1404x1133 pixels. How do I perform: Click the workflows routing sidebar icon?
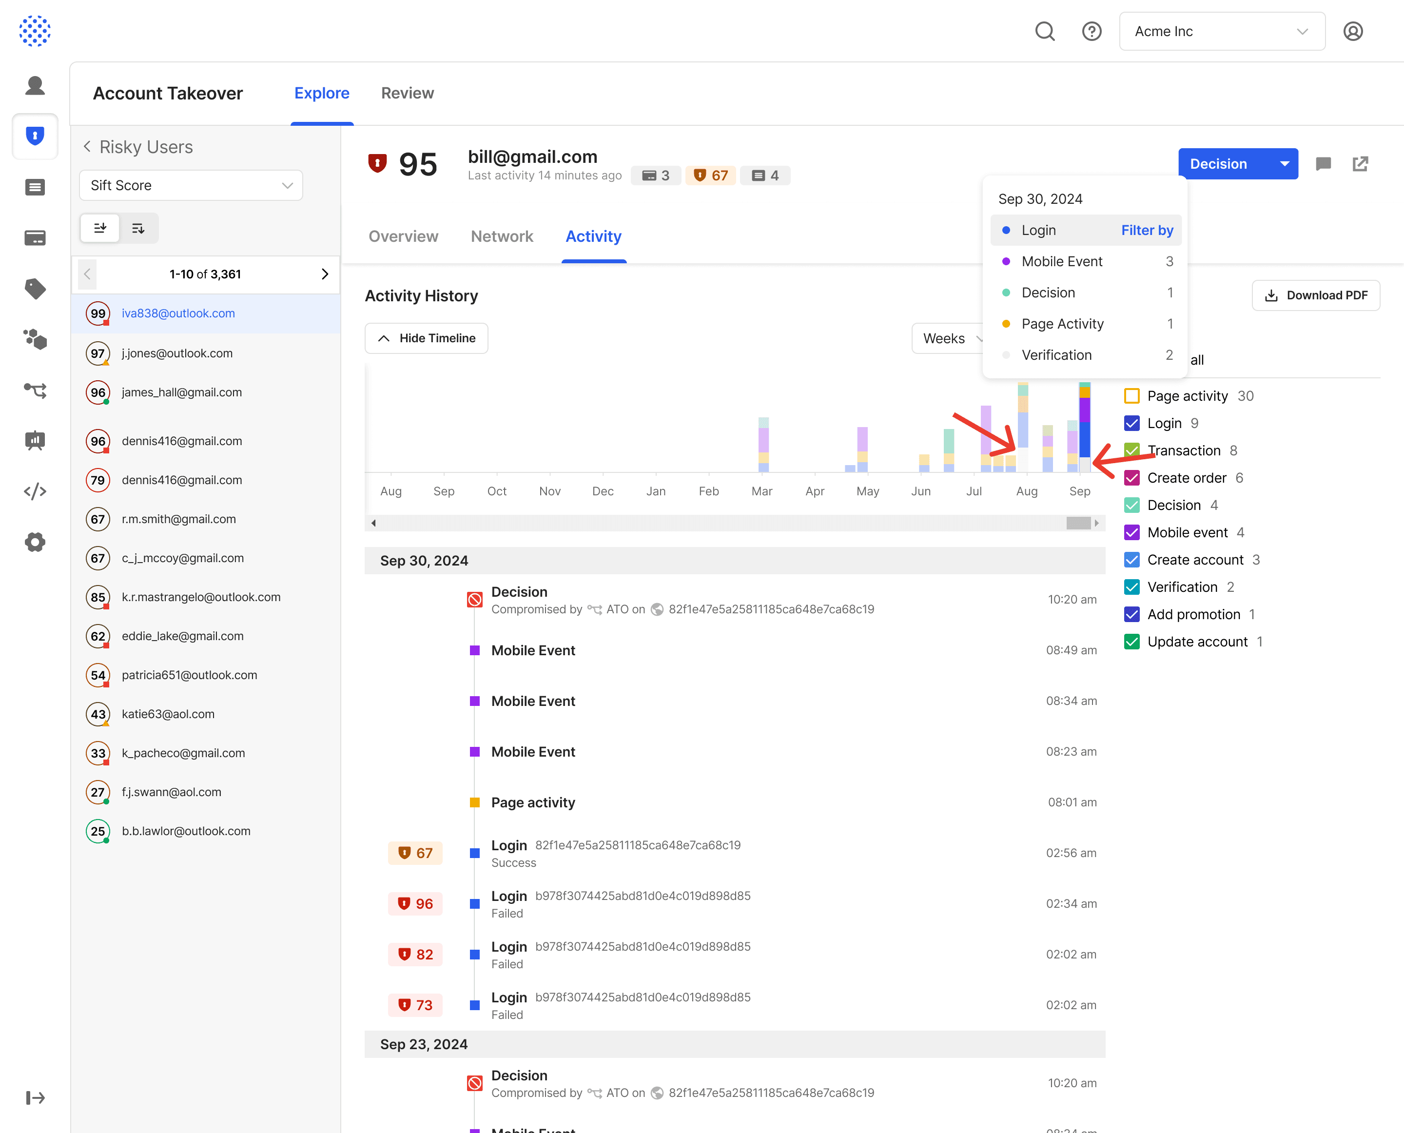[x=35, y=391]
